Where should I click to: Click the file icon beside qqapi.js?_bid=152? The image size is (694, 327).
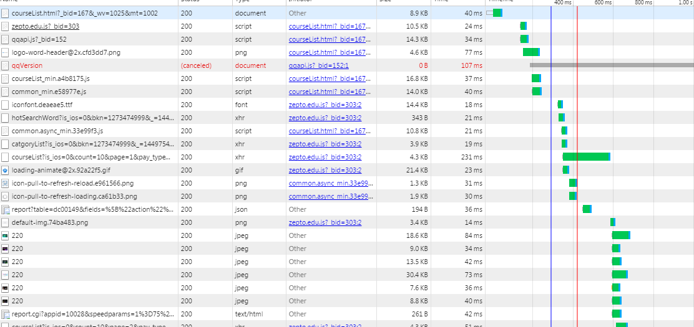[5, 39]
